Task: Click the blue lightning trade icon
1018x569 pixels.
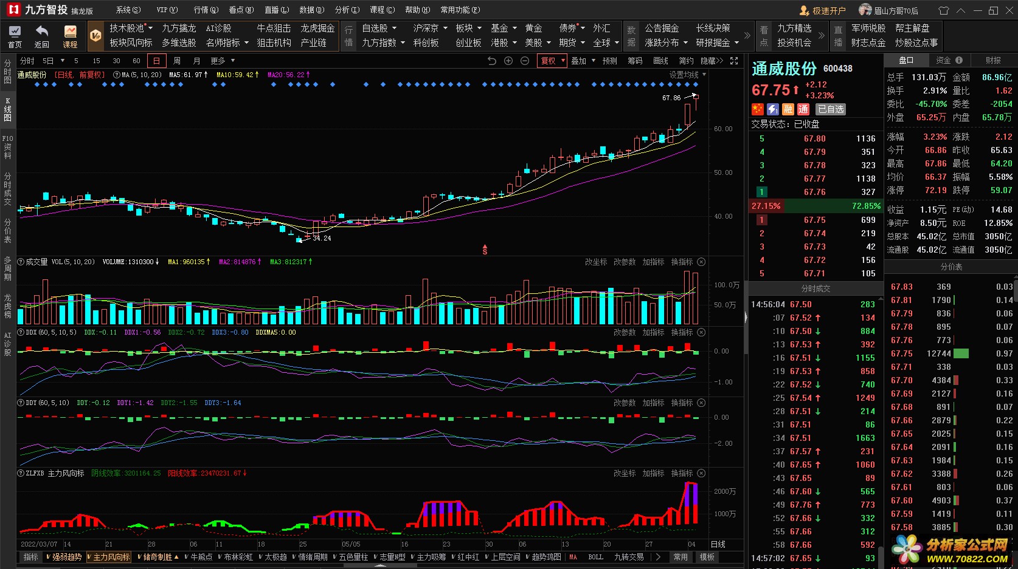Action: (x=772, y=109)
